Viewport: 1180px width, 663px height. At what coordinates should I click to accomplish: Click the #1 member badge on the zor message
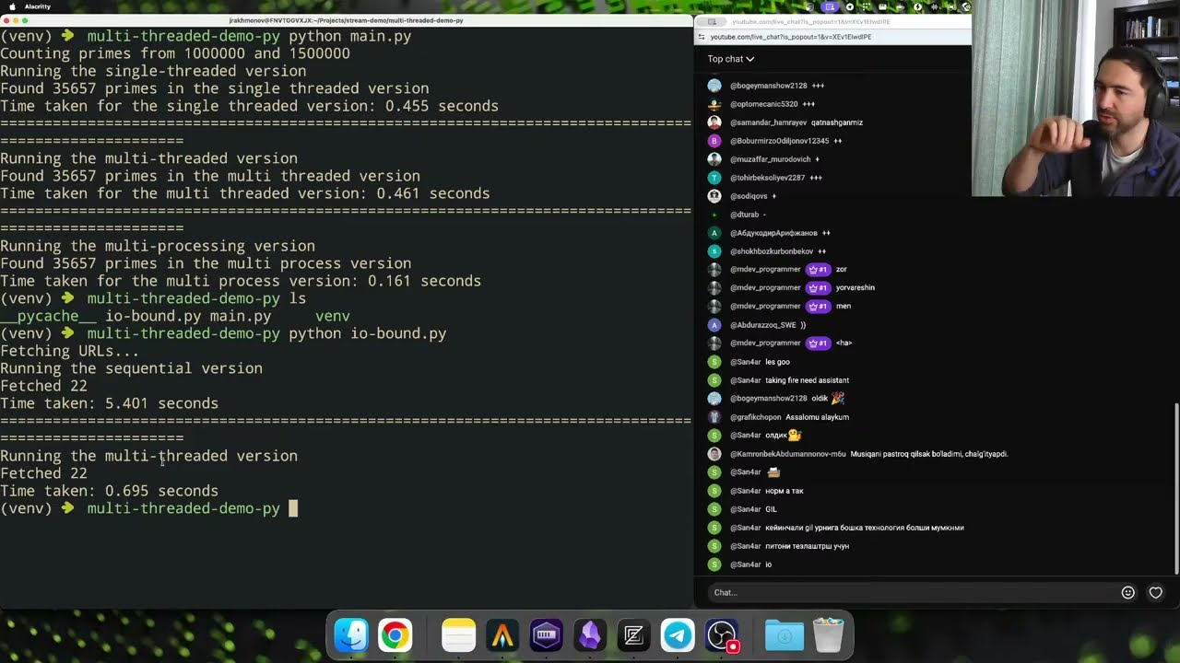point(818,270)
